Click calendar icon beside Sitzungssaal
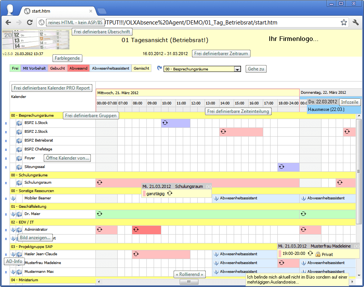Image resolution: width=364 pixels, height=287 pixels. tap(20, 167)
